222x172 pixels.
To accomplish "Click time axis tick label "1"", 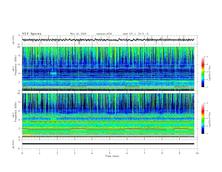I will [40, 153].
